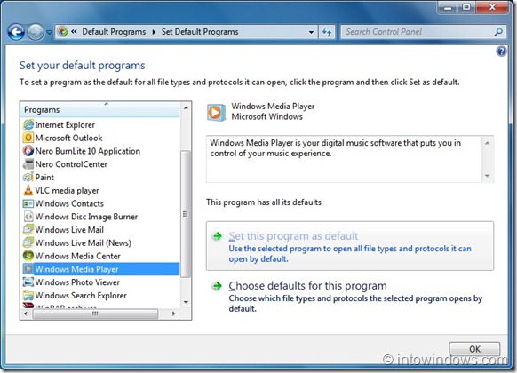Screen dimensions: 517x373
Task: Click the Programs list scroll left arrow
Action: click(x=26, y=313)
